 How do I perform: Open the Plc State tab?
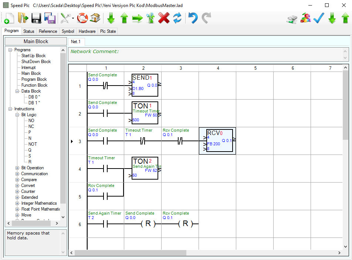pyautogui.click(x=108, y=31)
